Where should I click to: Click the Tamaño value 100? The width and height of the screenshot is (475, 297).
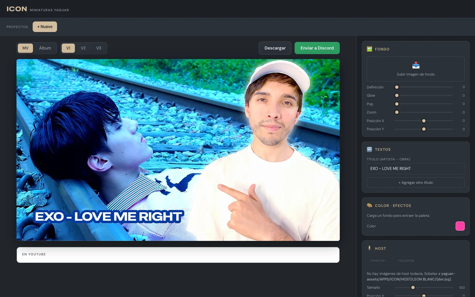[462, 287]
